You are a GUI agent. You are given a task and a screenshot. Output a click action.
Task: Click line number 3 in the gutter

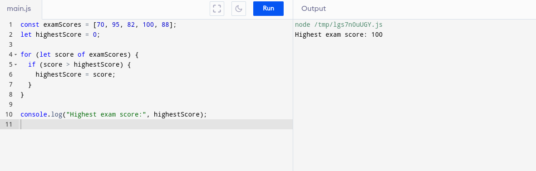[x=10, y=44]
